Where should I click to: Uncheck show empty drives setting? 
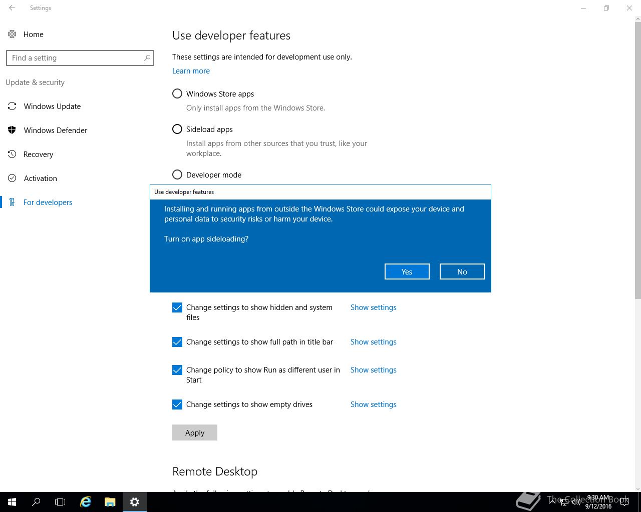click(x=177, y=404)
